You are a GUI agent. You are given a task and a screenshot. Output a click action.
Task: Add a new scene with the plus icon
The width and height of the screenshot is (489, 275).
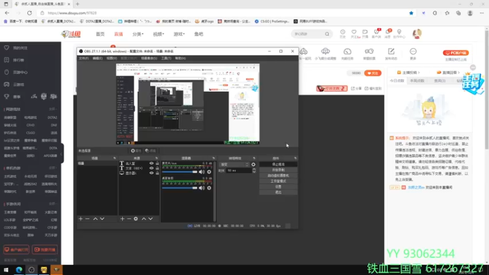81,219
